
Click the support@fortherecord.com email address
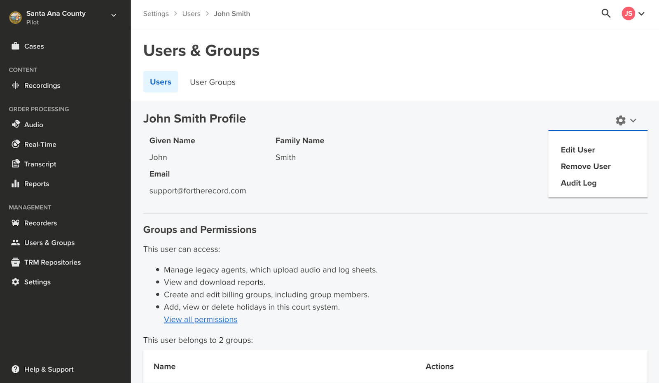pyautogui.click(x=198, y=190)
